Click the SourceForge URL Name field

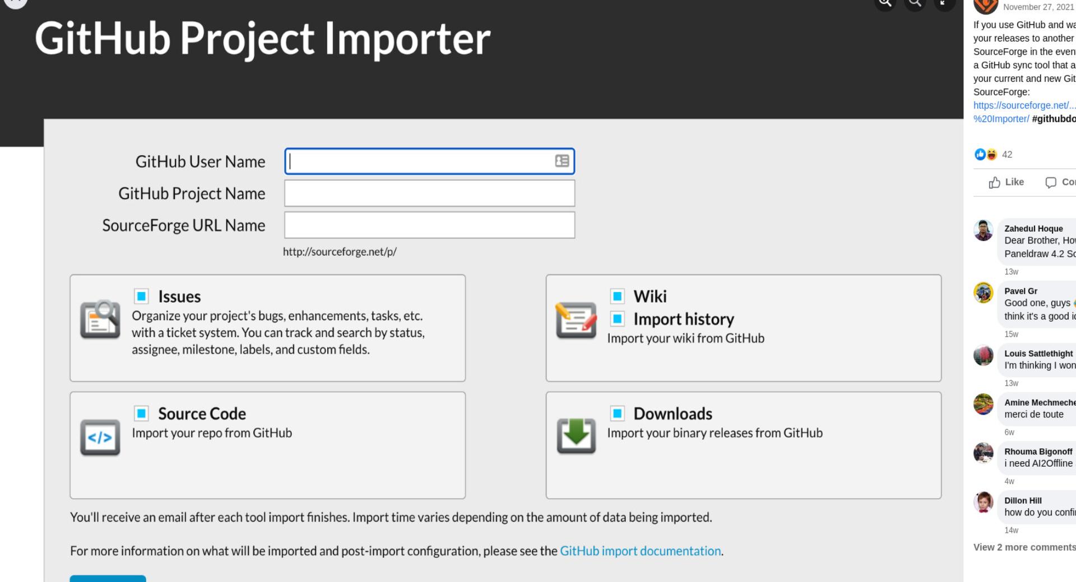coord(429,225)
